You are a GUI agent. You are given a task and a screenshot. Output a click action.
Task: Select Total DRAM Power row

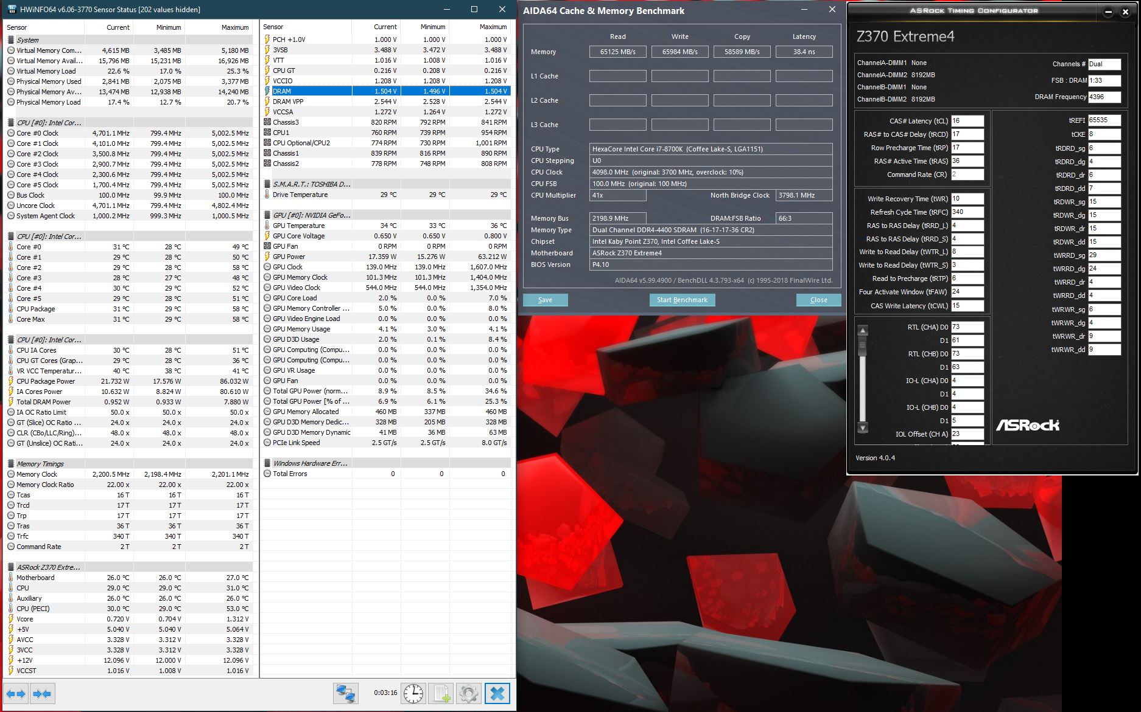coord(129,402)
